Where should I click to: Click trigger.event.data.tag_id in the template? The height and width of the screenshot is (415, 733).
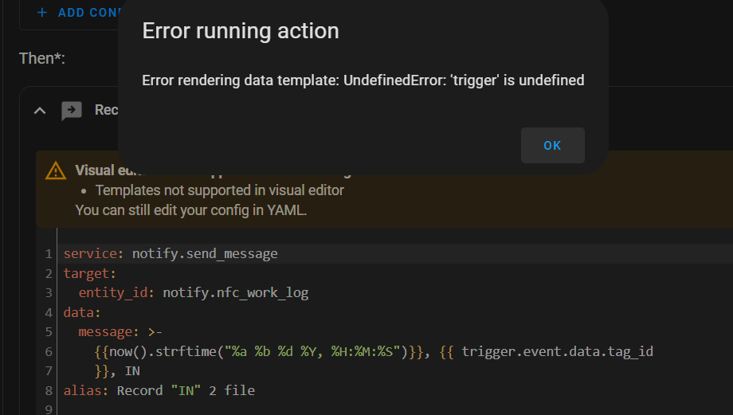point(557,351)
